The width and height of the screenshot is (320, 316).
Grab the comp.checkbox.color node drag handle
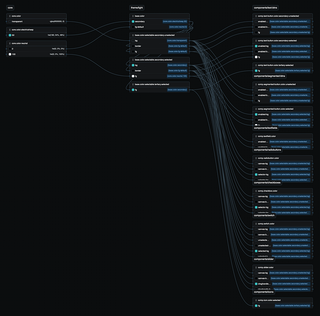(x=256, y=191)
